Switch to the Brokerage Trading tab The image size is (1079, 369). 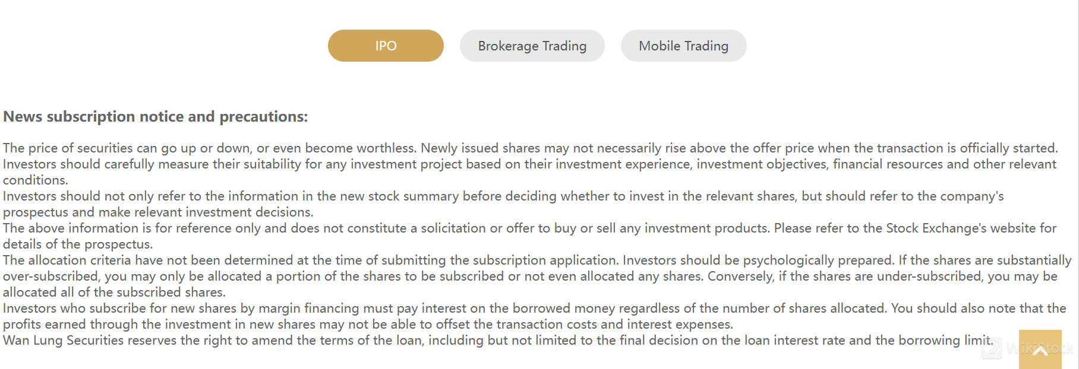[x=532, y=46]
